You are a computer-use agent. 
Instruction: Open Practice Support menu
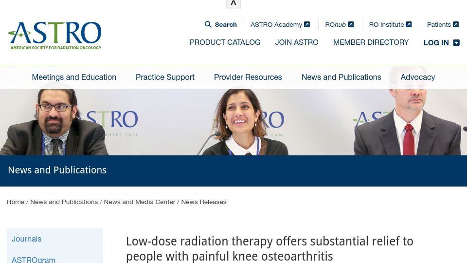(x=165, y=77)
